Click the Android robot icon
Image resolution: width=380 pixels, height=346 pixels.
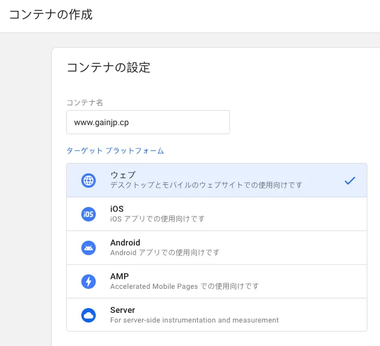click(x=89, y=248)
